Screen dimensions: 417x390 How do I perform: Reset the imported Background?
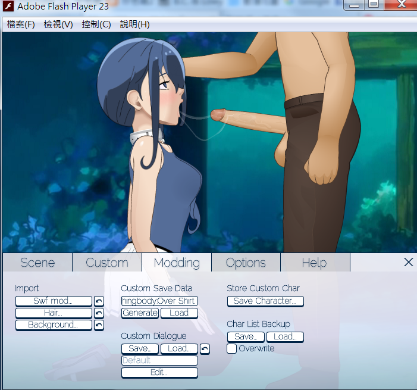coord(99,325)
